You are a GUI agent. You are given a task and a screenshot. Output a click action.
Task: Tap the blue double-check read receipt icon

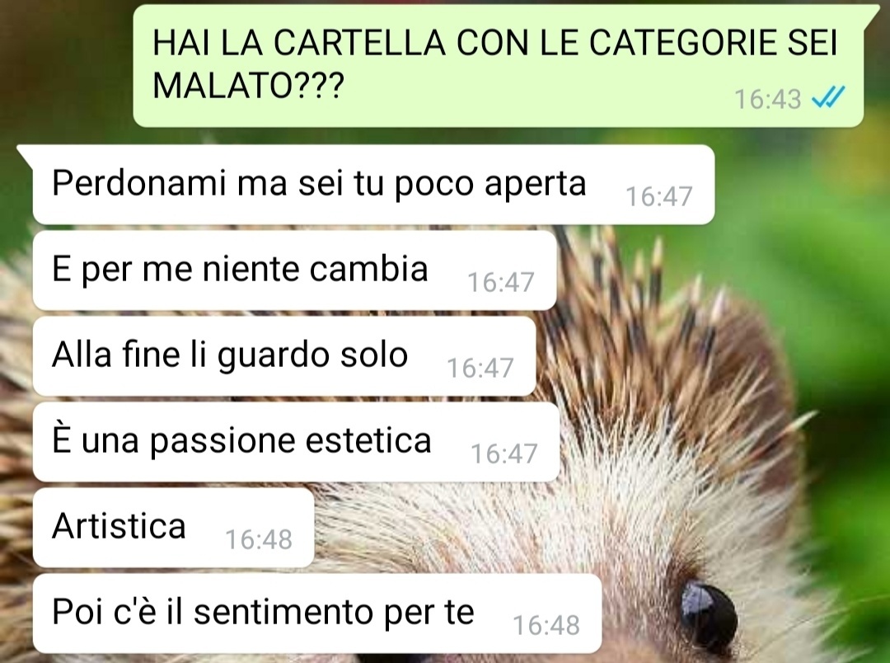(x=828, y=97)
